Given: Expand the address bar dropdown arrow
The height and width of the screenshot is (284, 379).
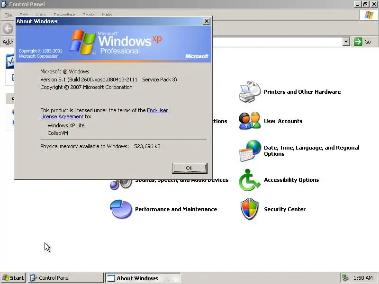Looking at the screenshot, I should [346, 42].
